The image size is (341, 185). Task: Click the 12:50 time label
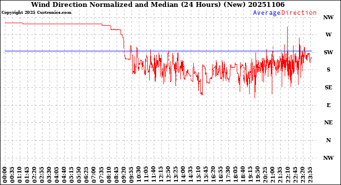169,175
